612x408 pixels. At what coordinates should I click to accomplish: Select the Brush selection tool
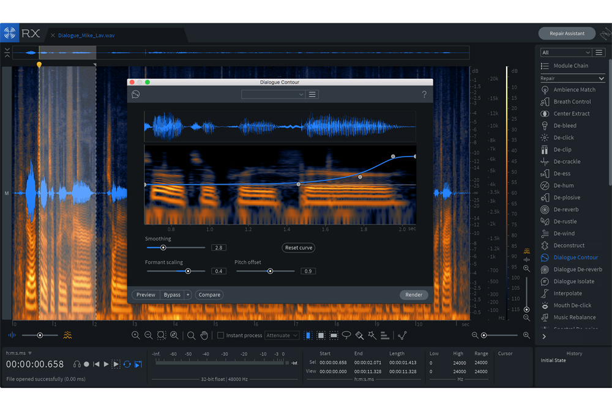point(359,335)
